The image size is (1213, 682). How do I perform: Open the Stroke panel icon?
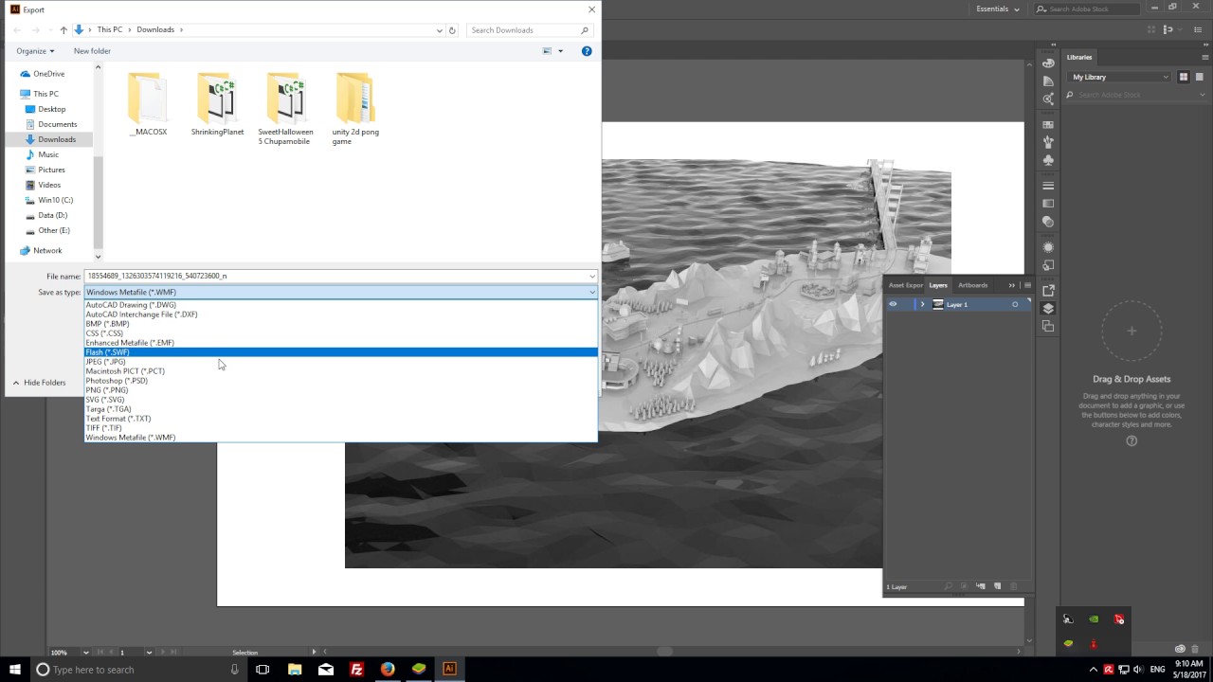(1048, 186)
